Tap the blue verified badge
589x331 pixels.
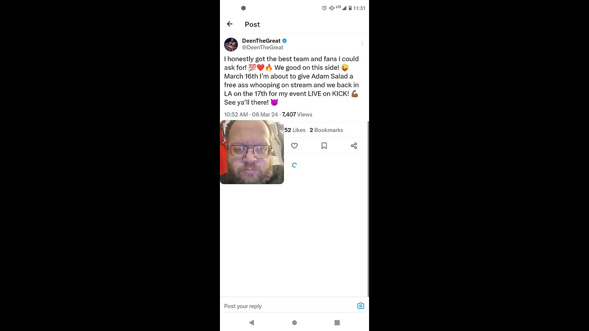(x=285, y=41)
